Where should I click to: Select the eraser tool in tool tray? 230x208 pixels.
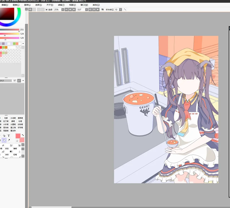tap(3, 145)
